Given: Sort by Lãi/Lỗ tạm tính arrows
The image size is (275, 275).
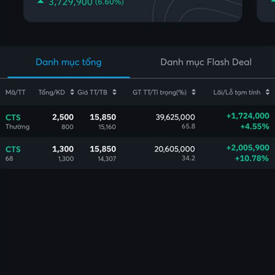Looking at the screenshot, I should coord(268,92).
